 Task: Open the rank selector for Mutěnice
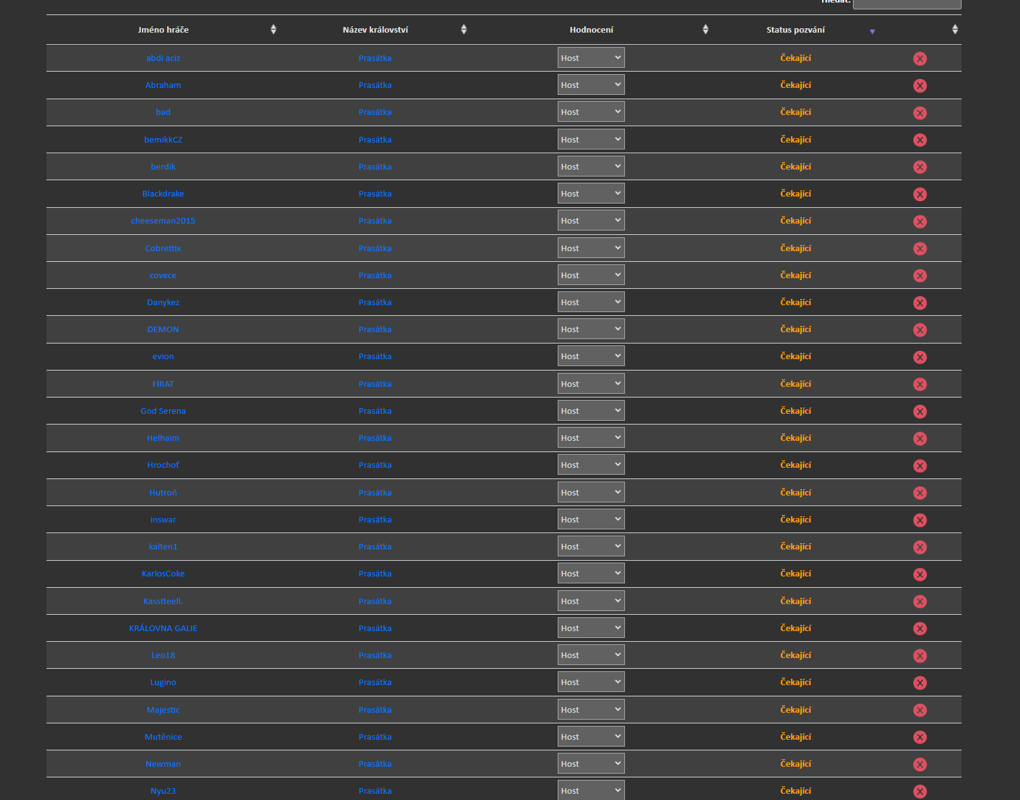[x=590, y=737]
